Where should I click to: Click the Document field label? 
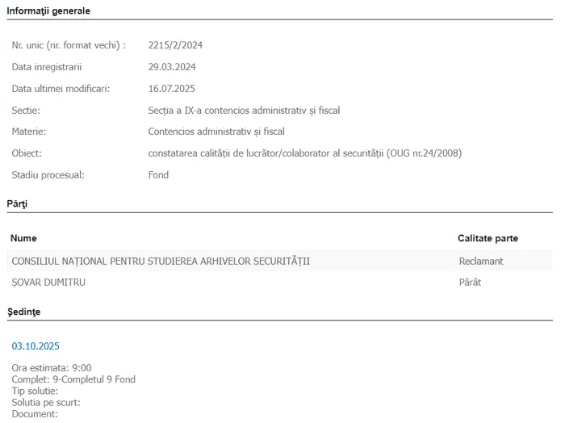coord(35,414)
